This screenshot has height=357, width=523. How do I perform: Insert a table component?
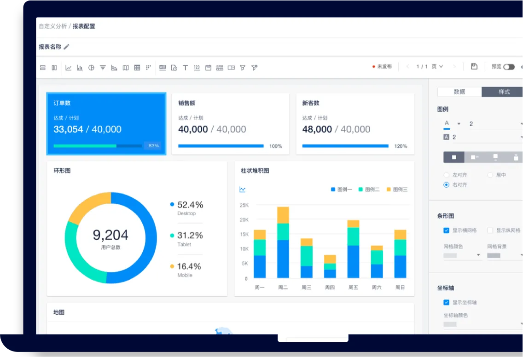[137, 68]
